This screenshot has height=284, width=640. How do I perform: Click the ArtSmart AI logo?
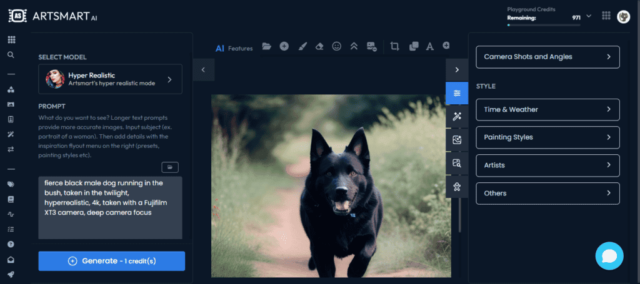[x=52, y=16]
